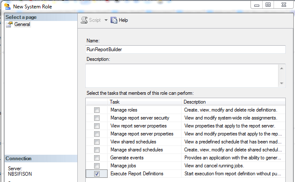Click the Name input field
Screen dimensions: 295x182
click(185, 49)
